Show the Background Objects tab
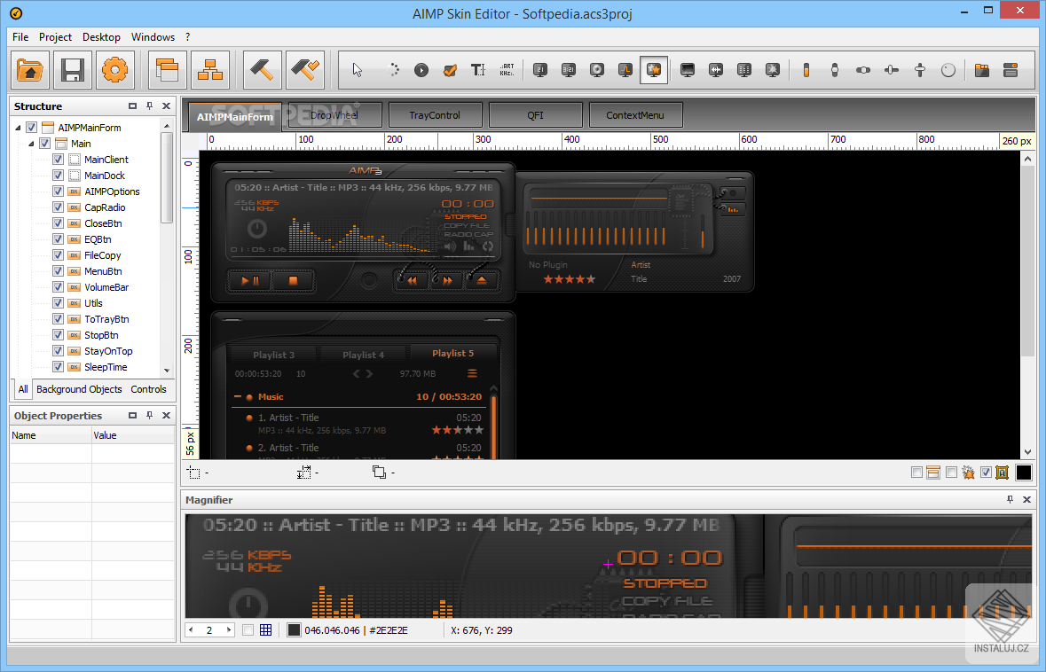1046x672 pixels. [79, 389]
